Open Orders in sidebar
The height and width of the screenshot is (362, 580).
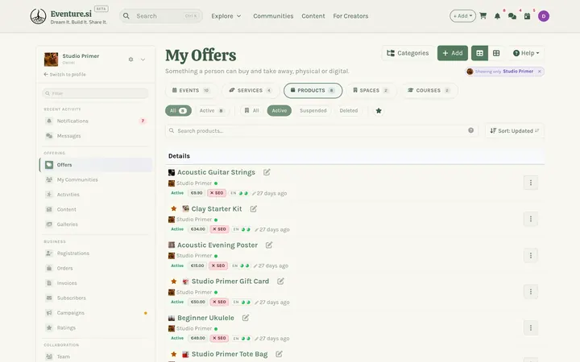(x=96, y=268)
